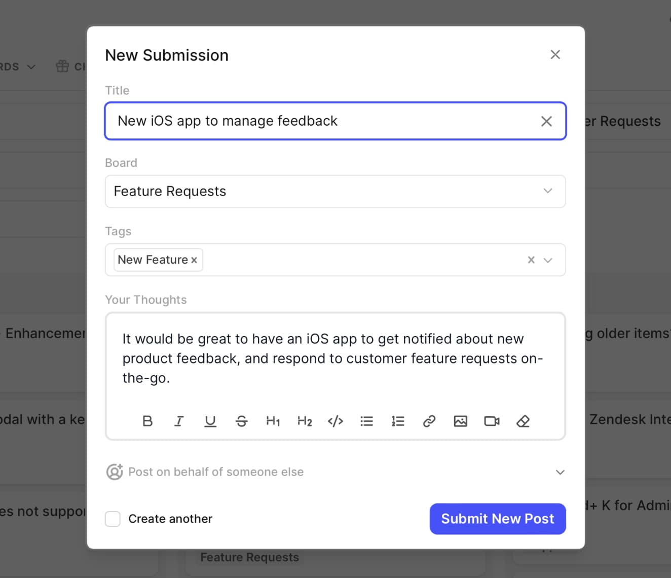Image resolution: width=671 pixels, height=578 pixels.
Task: Clear the Title field text
Action: [546, 121]
